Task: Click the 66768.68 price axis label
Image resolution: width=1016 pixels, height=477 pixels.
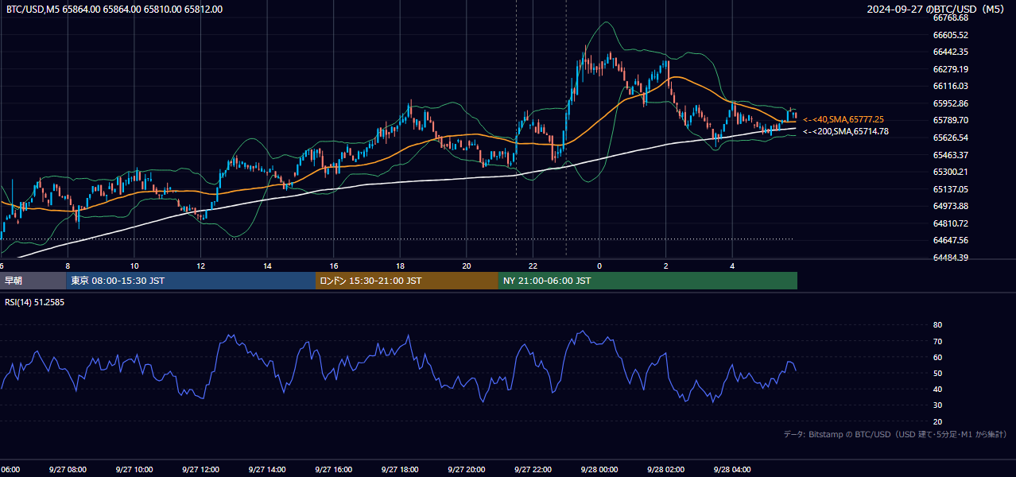Action: coord(950,17)
